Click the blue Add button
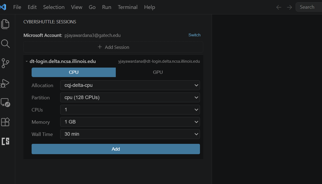 (116, 149)
